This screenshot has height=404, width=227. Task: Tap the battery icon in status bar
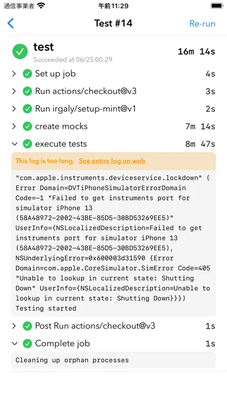coord(217,6)
